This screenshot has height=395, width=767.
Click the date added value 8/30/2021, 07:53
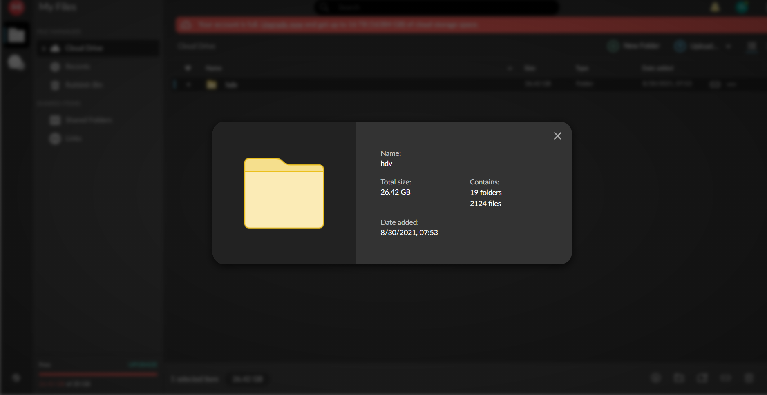point(409,233)
